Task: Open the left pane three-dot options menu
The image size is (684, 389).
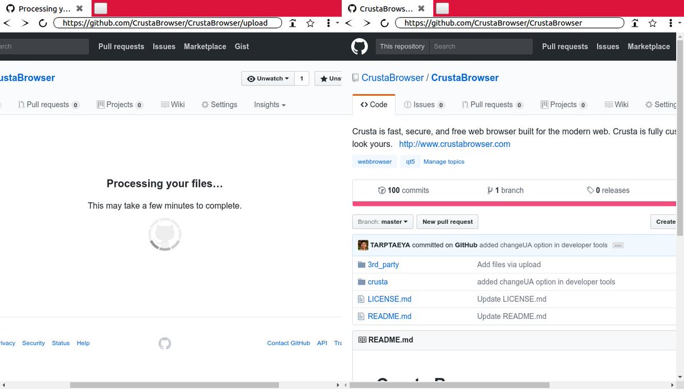Action: click(328, 23)
